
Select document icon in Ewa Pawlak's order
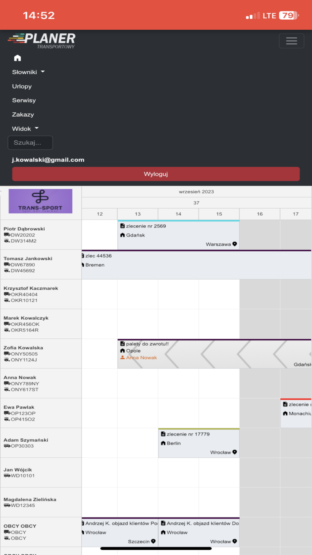(285, 404)
